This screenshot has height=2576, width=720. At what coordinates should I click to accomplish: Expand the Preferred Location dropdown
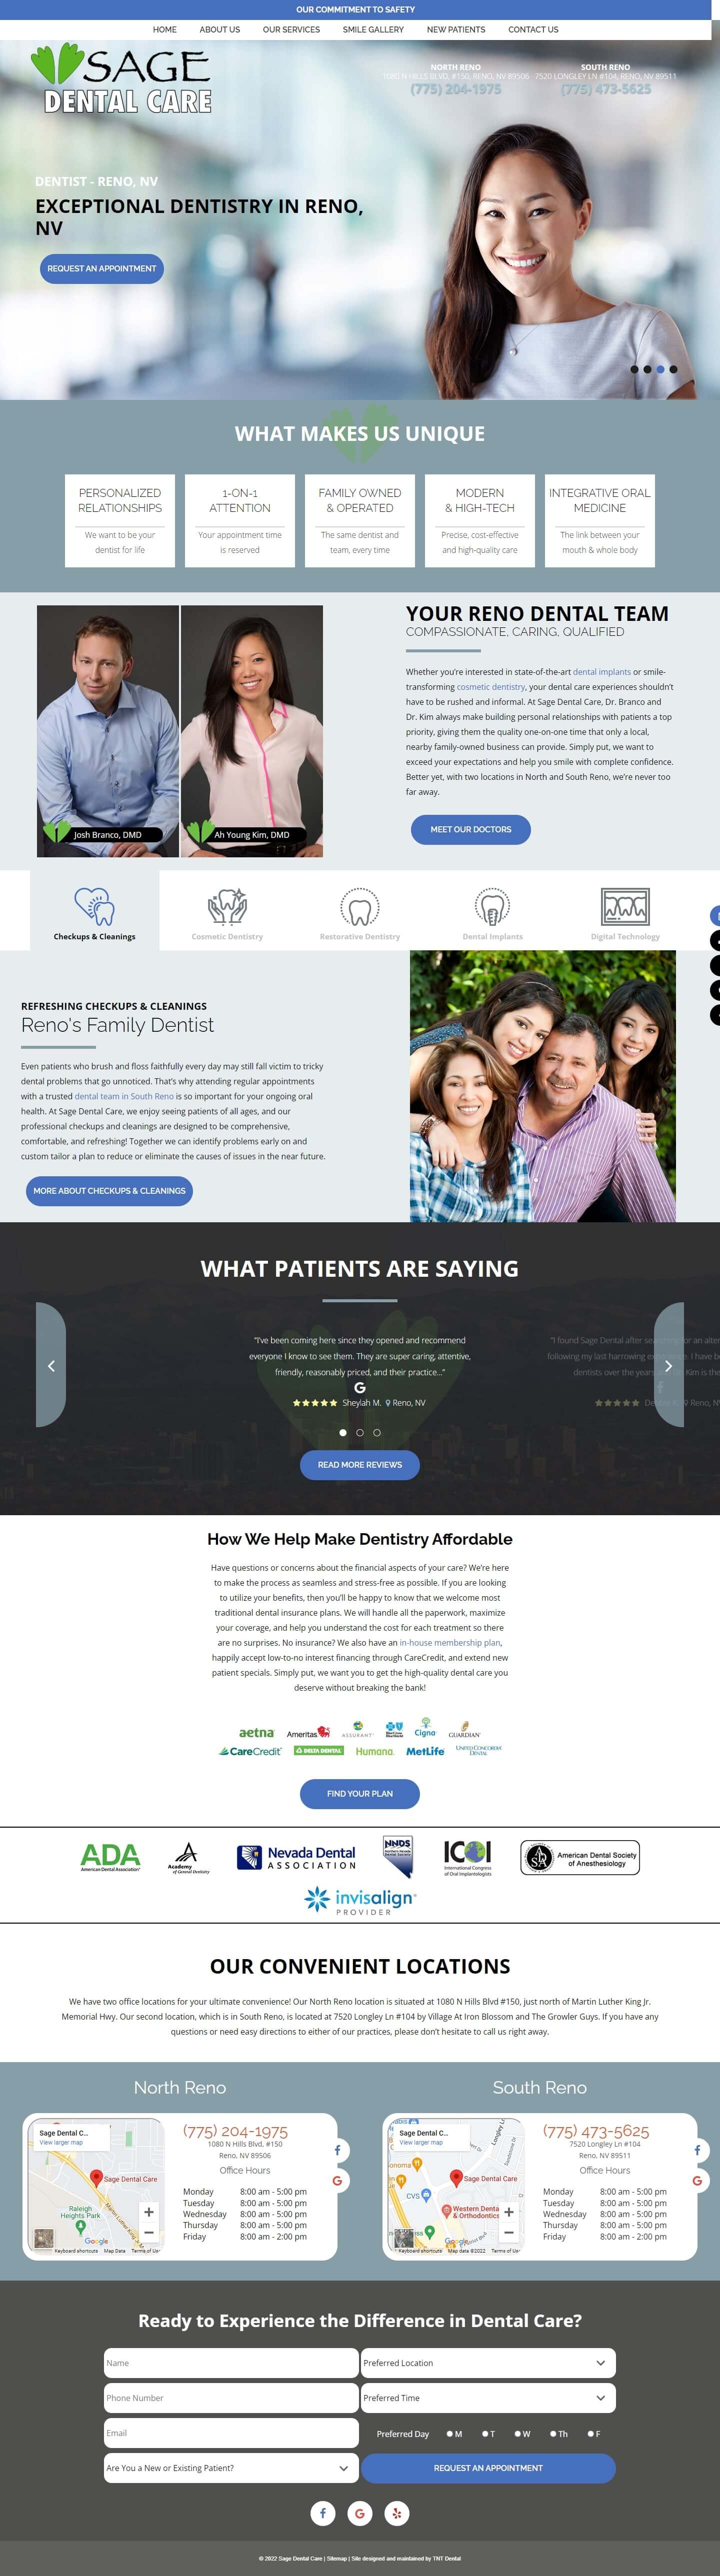pos(488,2363)
